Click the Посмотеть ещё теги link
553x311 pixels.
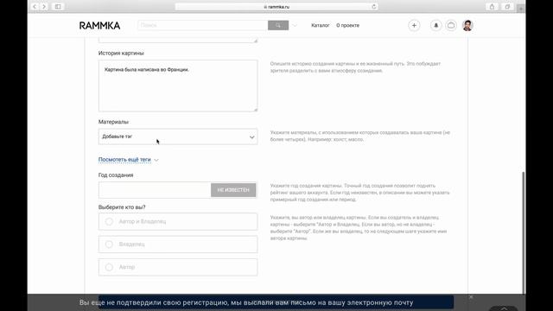(124, 160)
